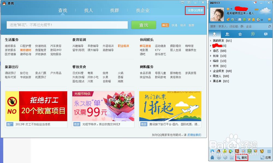This screenshot has height=163, width=273.
Task: Select the 鲜花 hot keyword tag
Action: [165, 25]
